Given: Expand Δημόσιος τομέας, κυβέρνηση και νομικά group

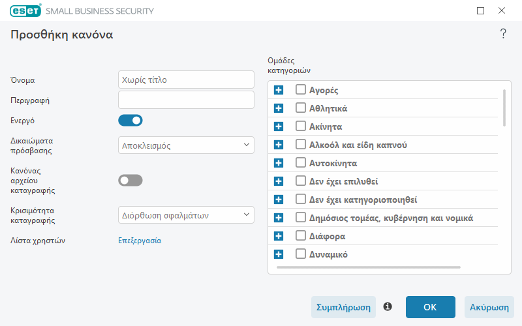Looking at the screenshot, I should 279,218.
